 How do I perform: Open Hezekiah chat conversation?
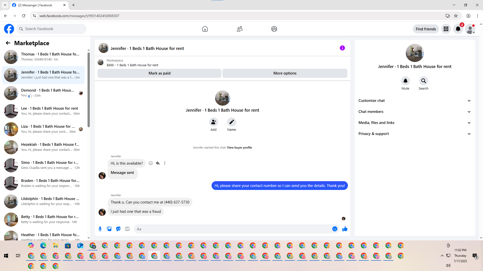tap(43, 147)
